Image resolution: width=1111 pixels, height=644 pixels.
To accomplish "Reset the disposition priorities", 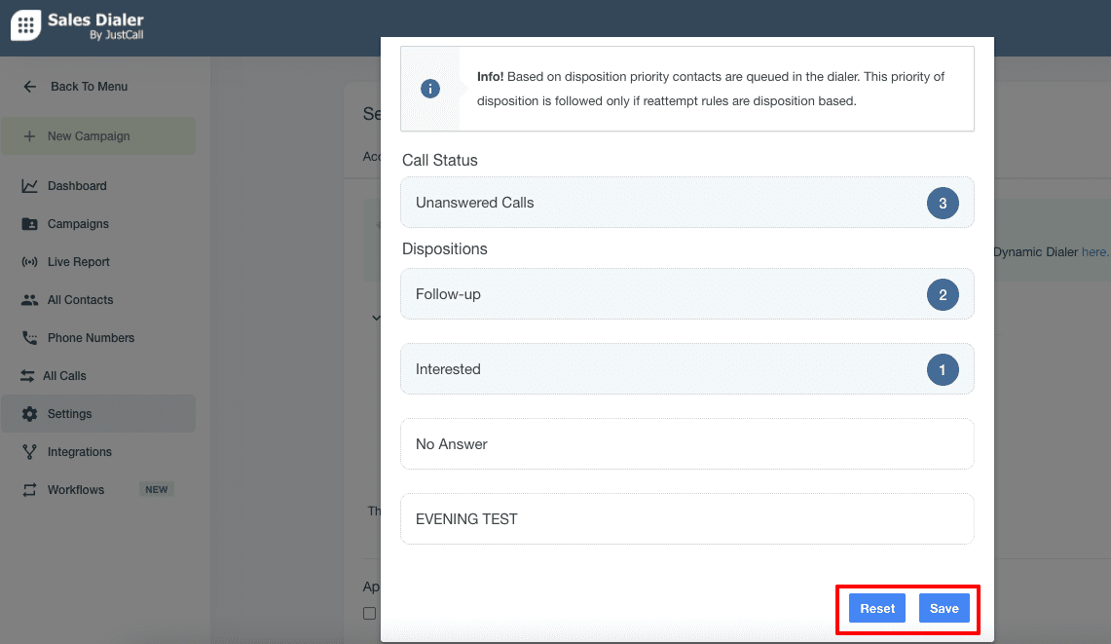I will (x=875, y=608).
